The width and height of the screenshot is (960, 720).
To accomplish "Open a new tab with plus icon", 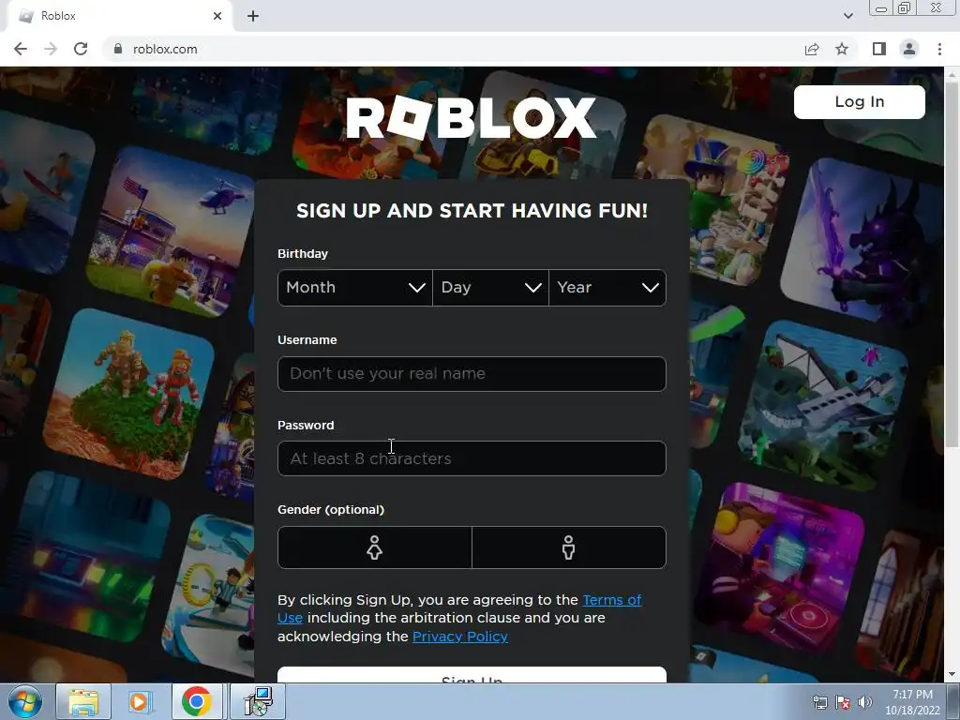I will [x=253, y=16].
